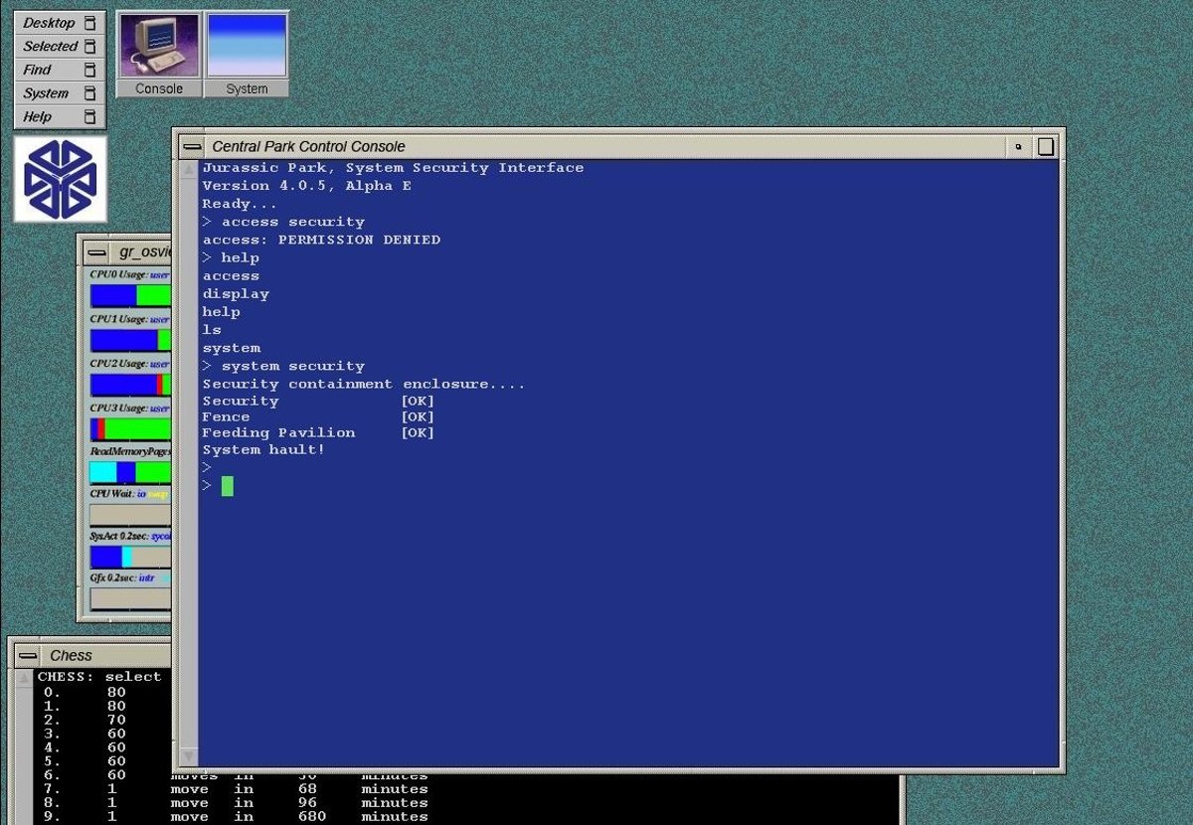Expand the Selected toolchest menu
This screenshot has height=825, width=1193.
click(x=50, y=46)
